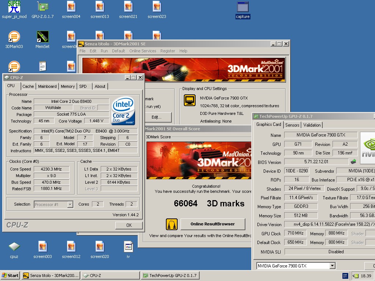Viewport: 375px width, 281px height.
Task: Open the 3DMark2001 Register menu
Action: click(x=168, y=51)
